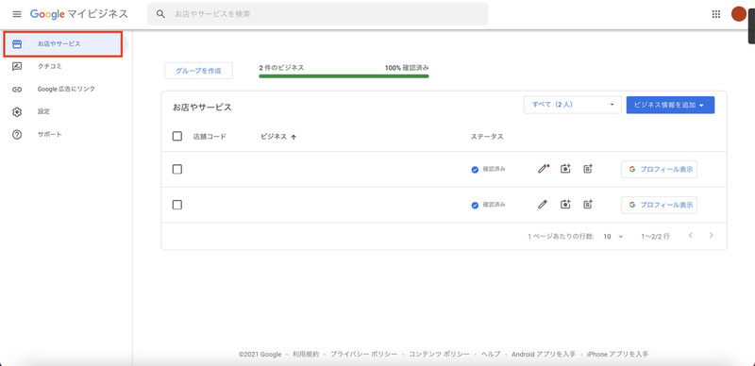
Task: Click the ステータス column header
Action: (x=487, y=136)
